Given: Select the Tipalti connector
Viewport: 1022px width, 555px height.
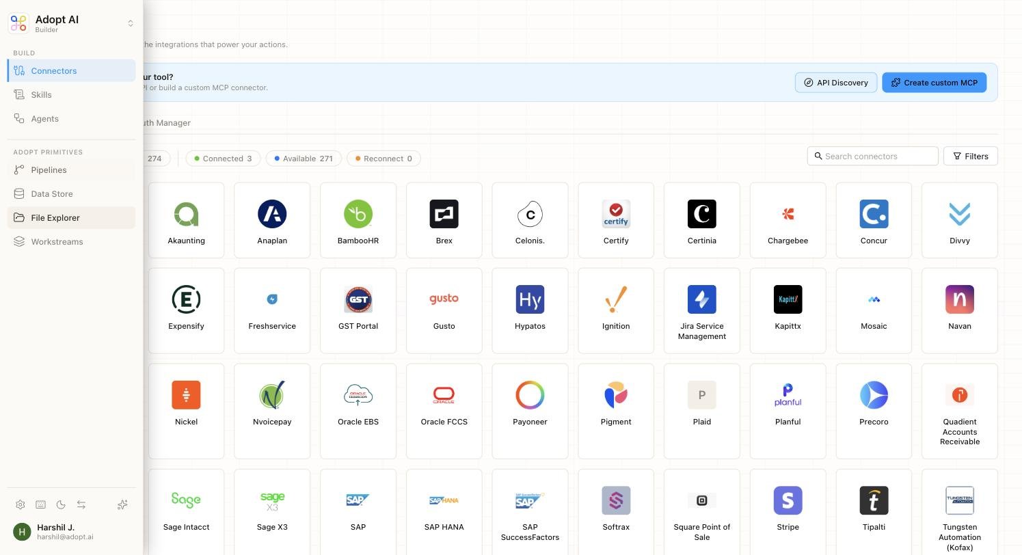Looking at the screenshot, I should point(874,512).
